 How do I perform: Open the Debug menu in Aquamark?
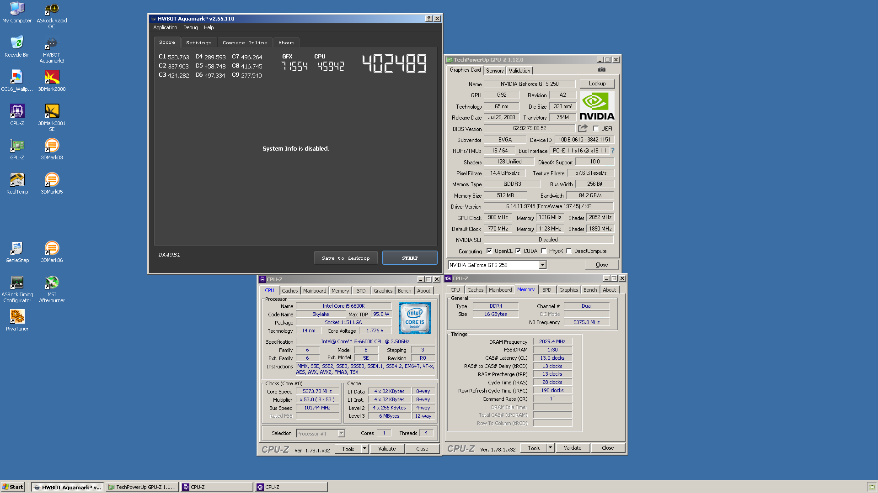pos(191,27)
